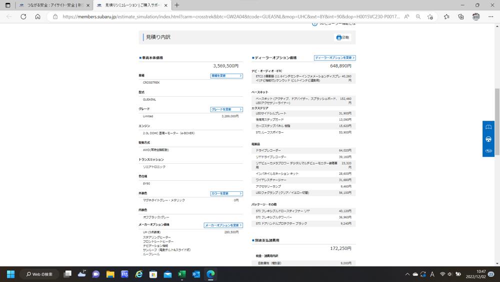Image resolution: width=500 pixels, height=282 pixels.
Task: Click the カラーを変更 button
Action: point(226,193)
